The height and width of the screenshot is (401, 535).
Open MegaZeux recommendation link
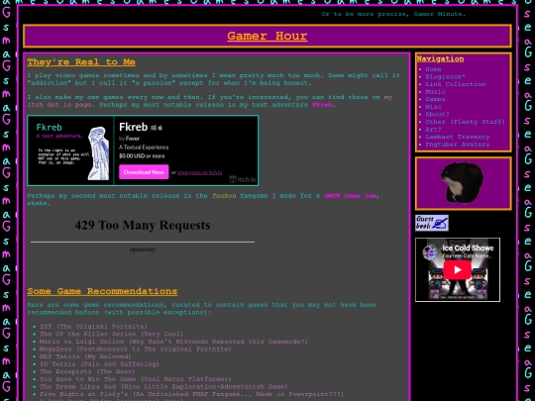click(136, 349)
